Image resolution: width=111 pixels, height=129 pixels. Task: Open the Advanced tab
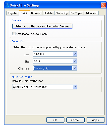click(91, 13)
